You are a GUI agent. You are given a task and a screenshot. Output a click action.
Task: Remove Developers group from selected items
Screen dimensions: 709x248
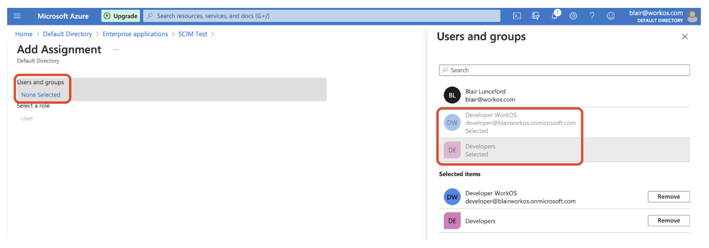(x=669, y=221)
